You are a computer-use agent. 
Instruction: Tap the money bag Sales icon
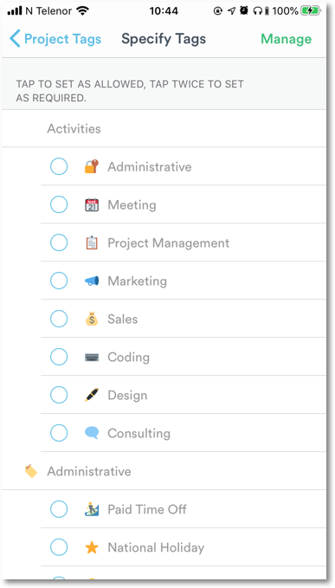[92, 319]
